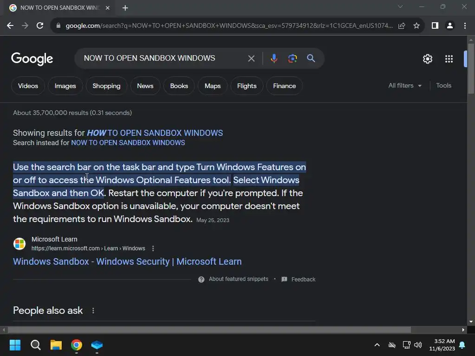Switch to Flights results
Image resolution: width=475 pixels, height=356 pixels.
[x=247, y=86]
